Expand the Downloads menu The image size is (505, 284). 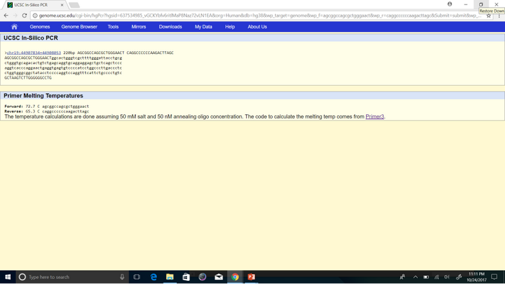click(170, 27)
